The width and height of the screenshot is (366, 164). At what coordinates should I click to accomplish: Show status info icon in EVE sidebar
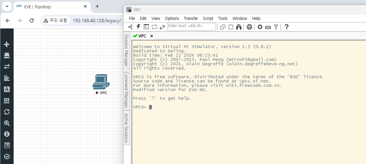[x=7, y=134]
